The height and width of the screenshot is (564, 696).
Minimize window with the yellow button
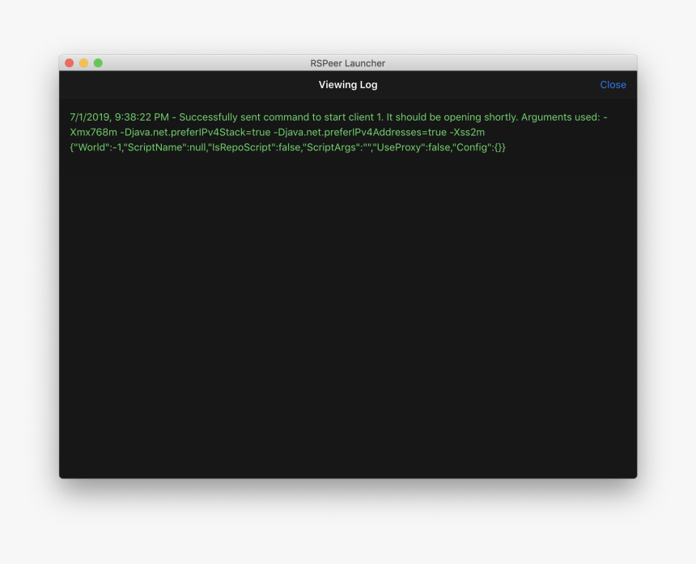click(x=83, y=63)
